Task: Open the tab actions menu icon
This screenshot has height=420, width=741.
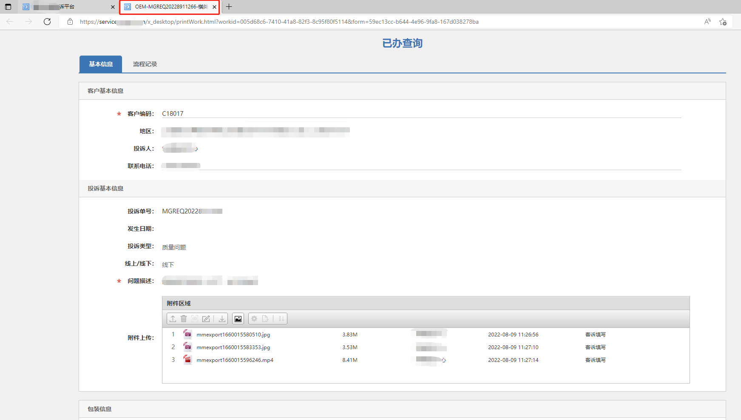Action: 8,7
